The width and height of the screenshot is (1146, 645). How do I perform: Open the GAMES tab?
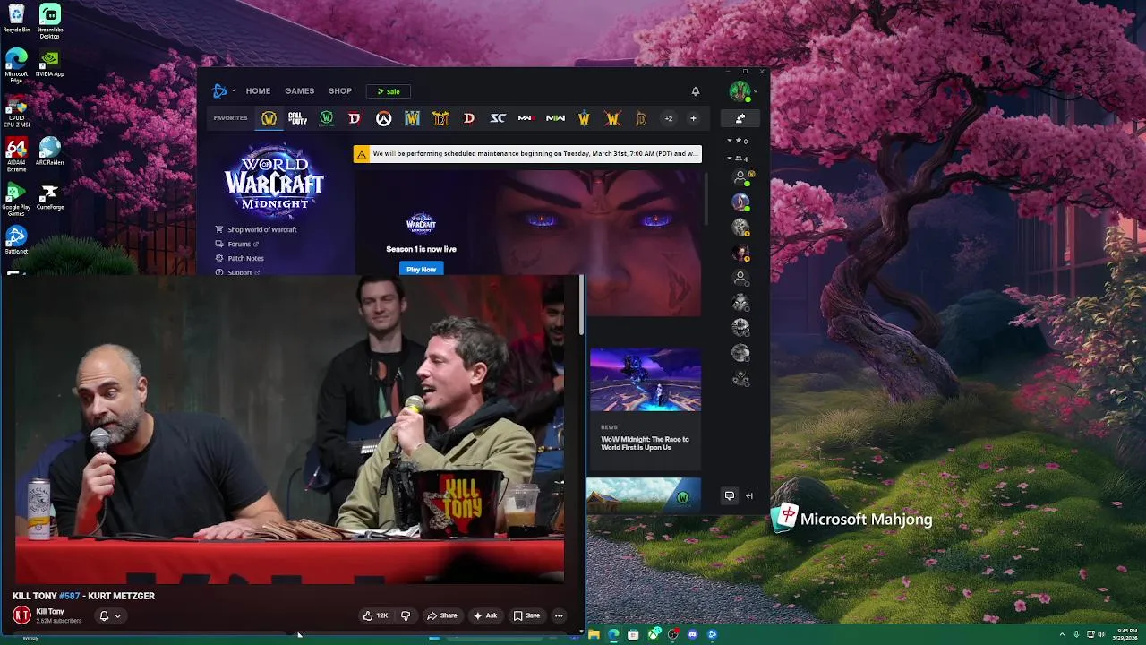[x=299, y=91]
